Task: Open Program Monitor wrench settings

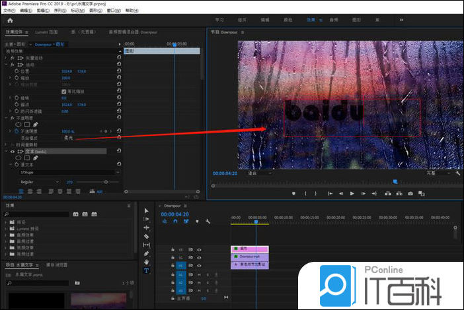Action: pyautogui.click(x=457, y=173)
